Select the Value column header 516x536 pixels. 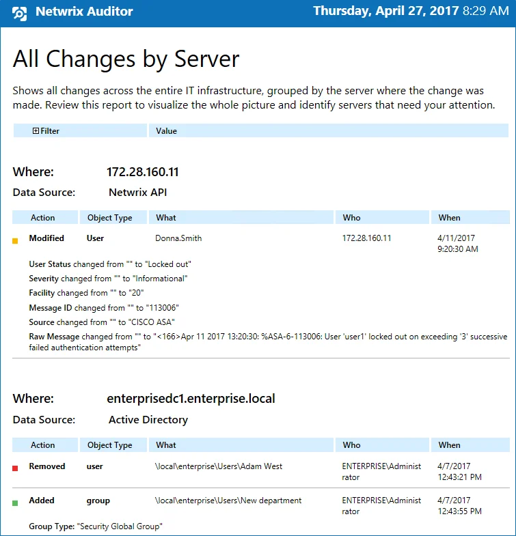point(329,130)
